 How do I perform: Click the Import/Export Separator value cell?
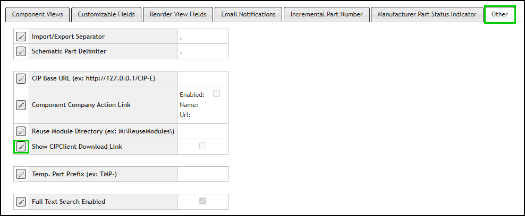point(202,37)
